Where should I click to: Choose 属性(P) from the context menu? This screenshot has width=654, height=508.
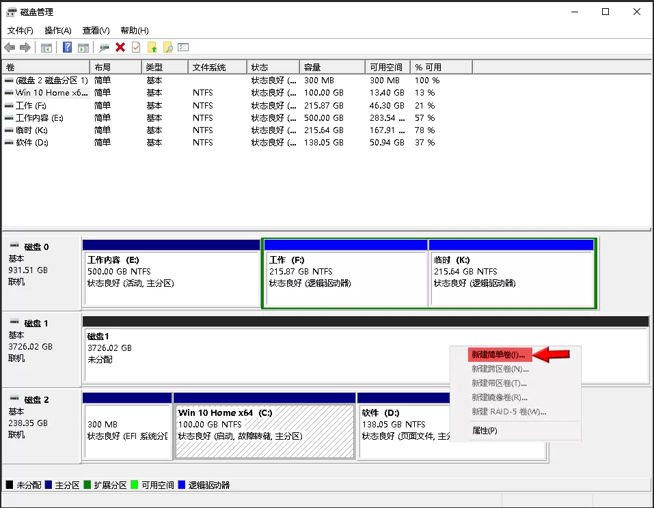coord(485,431)
